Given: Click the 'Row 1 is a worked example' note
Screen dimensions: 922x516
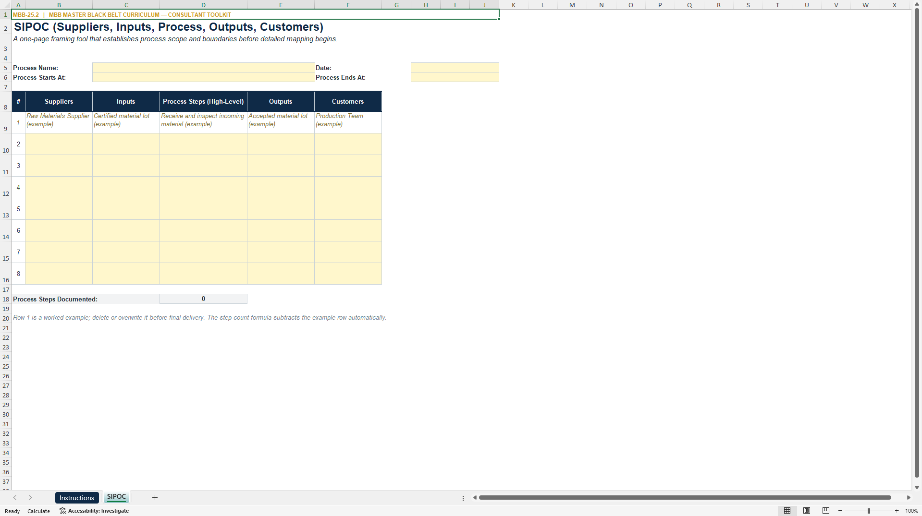Looking at the screenshot, I should (199, 318).
